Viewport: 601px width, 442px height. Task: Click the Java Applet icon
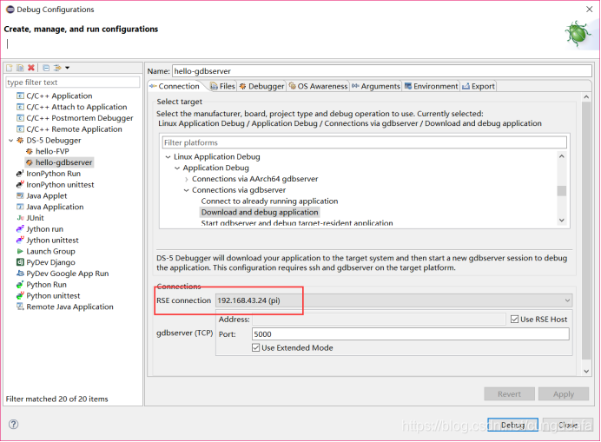20,196
